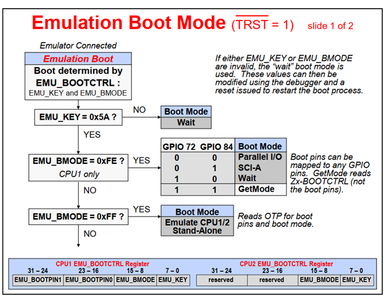Screen dimensions: 384x296
Task: Click the 'GPIO 72' column header
Action: pyautogui.click(x=179, y=147)
